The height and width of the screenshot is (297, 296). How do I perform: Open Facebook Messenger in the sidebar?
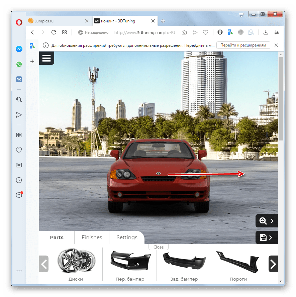pyautogui.click(x=19, y=49)
